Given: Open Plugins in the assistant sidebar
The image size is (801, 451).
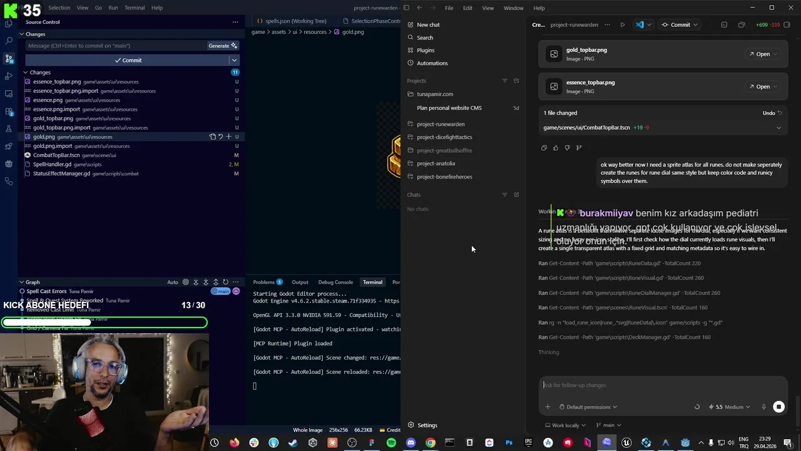Looking at the screenshot, I should click(x=426, y=50).
